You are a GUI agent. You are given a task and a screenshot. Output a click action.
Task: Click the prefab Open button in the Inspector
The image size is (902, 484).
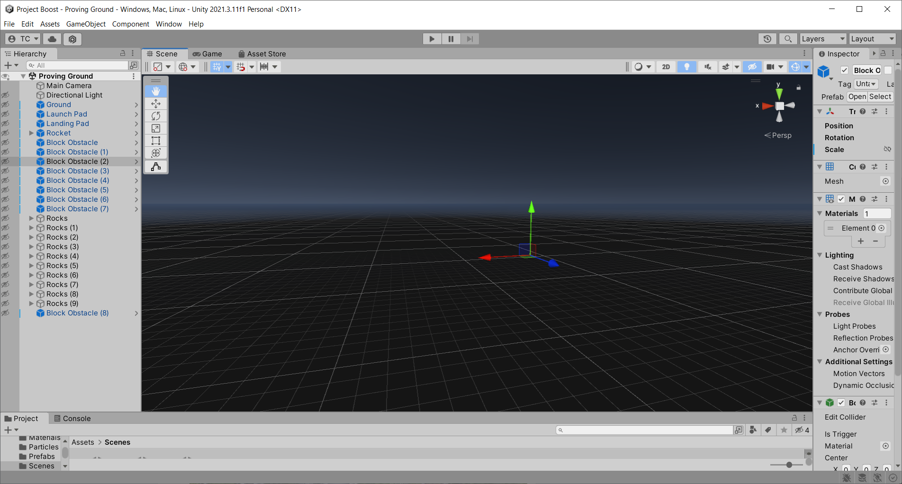(857, 97)
